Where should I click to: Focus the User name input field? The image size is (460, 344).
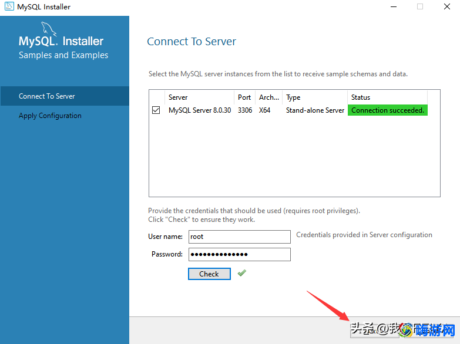coord(239,237)
